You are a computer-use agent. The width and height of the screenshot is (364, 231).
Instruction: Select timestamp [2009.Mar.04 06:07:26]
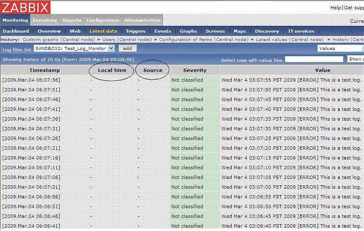coord(31,138)
